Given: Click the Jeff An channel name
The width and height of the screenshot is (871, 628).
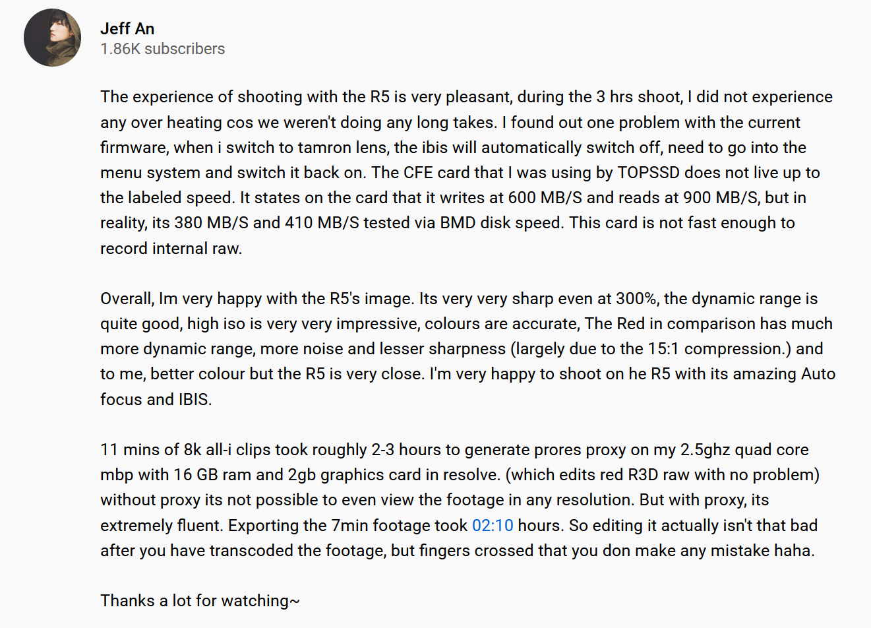Looking at the screenshot, I should click(127, 29).
